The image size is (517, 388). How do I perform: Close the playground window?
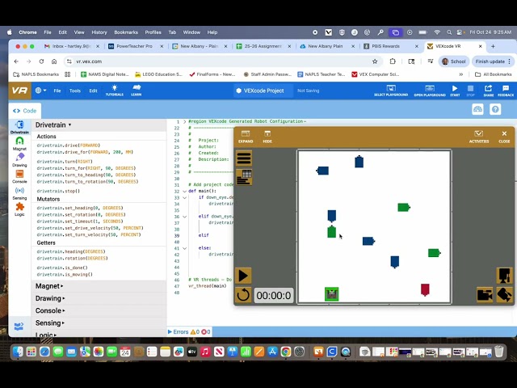[x=504, y=137]
